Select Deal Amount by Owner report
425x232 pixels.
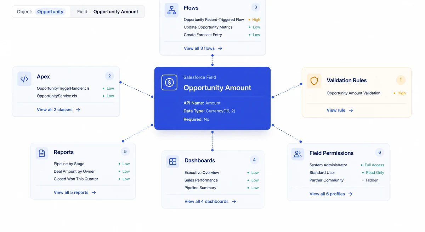(92, 171)
